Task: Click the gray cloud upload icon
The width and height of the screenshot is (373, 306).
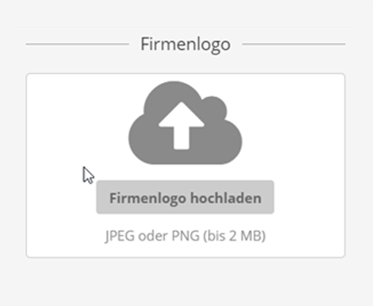Action: tap(185, 122)
